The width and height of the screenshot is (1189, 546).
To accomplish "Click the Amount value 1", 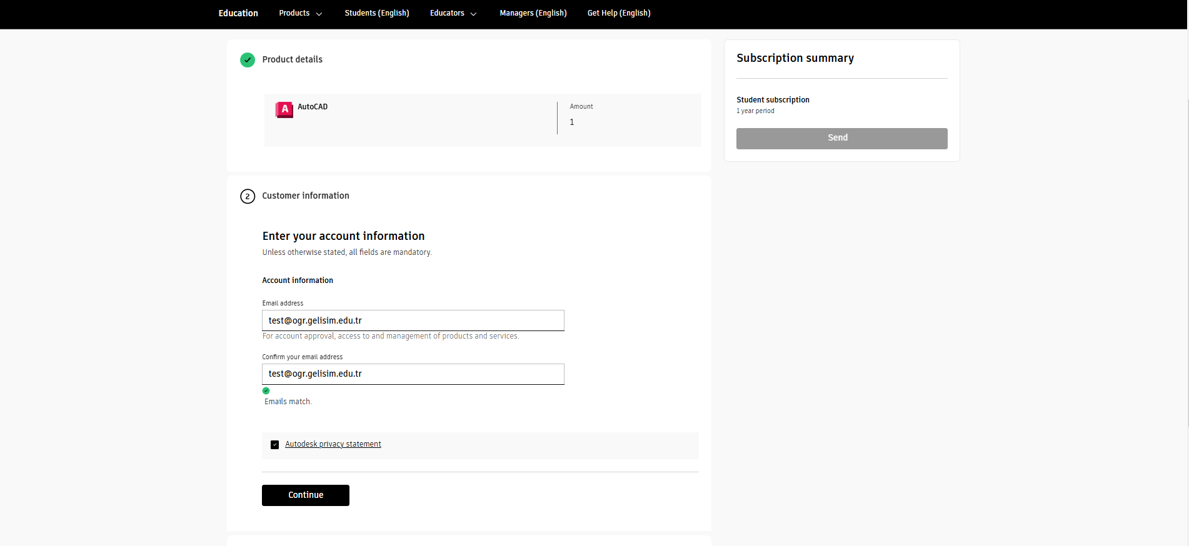I will pos(572,122).
